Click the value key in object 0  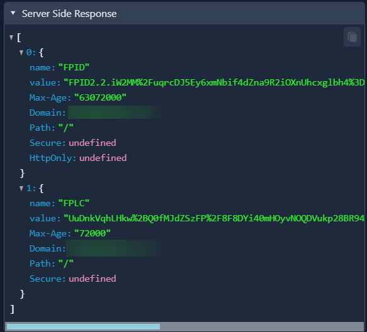coord(45,83)
